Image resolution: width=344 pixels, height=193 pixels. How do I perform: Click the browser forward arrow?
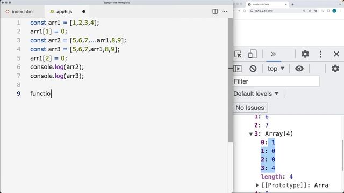[x=239, y=11]
